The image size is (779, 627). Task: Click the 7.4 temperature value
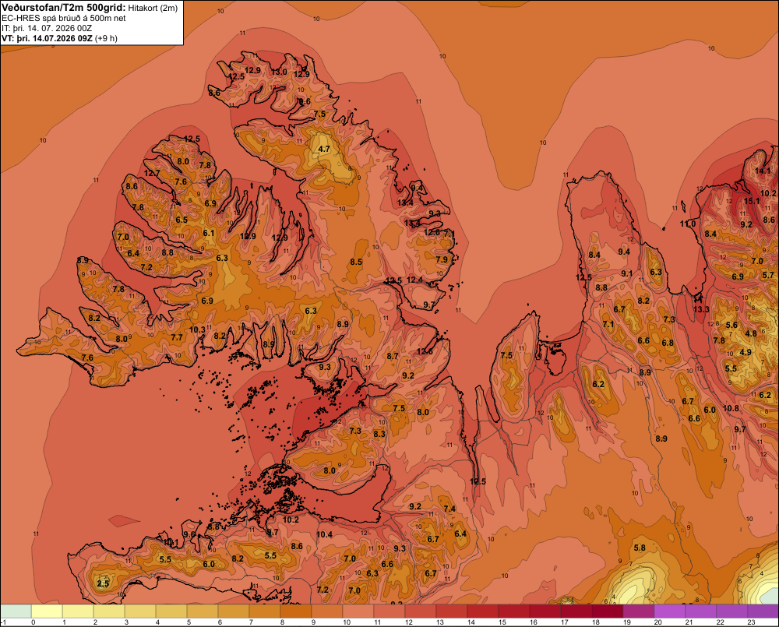click(449, 509)
